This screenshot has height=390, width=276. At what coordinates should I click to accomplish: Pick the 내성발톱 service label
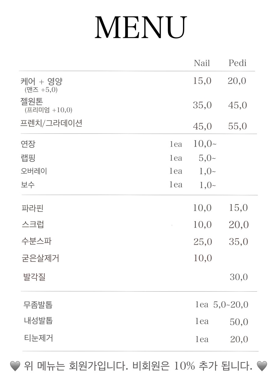coord(38,321)
